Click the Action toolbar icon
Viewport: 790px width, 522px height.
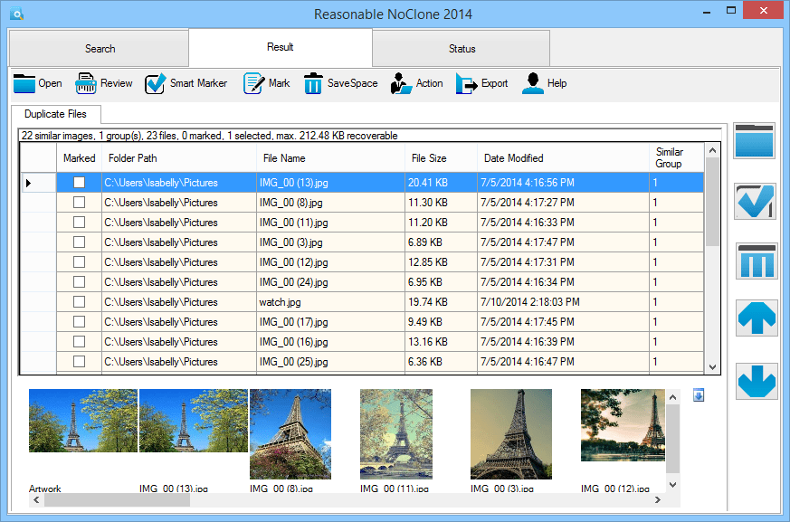(x=417, y=83)
